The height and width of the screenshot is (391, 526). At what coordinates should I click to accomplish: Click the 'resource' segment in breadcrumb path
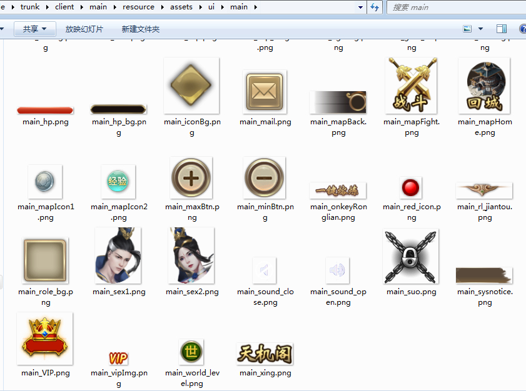[138, 7]
